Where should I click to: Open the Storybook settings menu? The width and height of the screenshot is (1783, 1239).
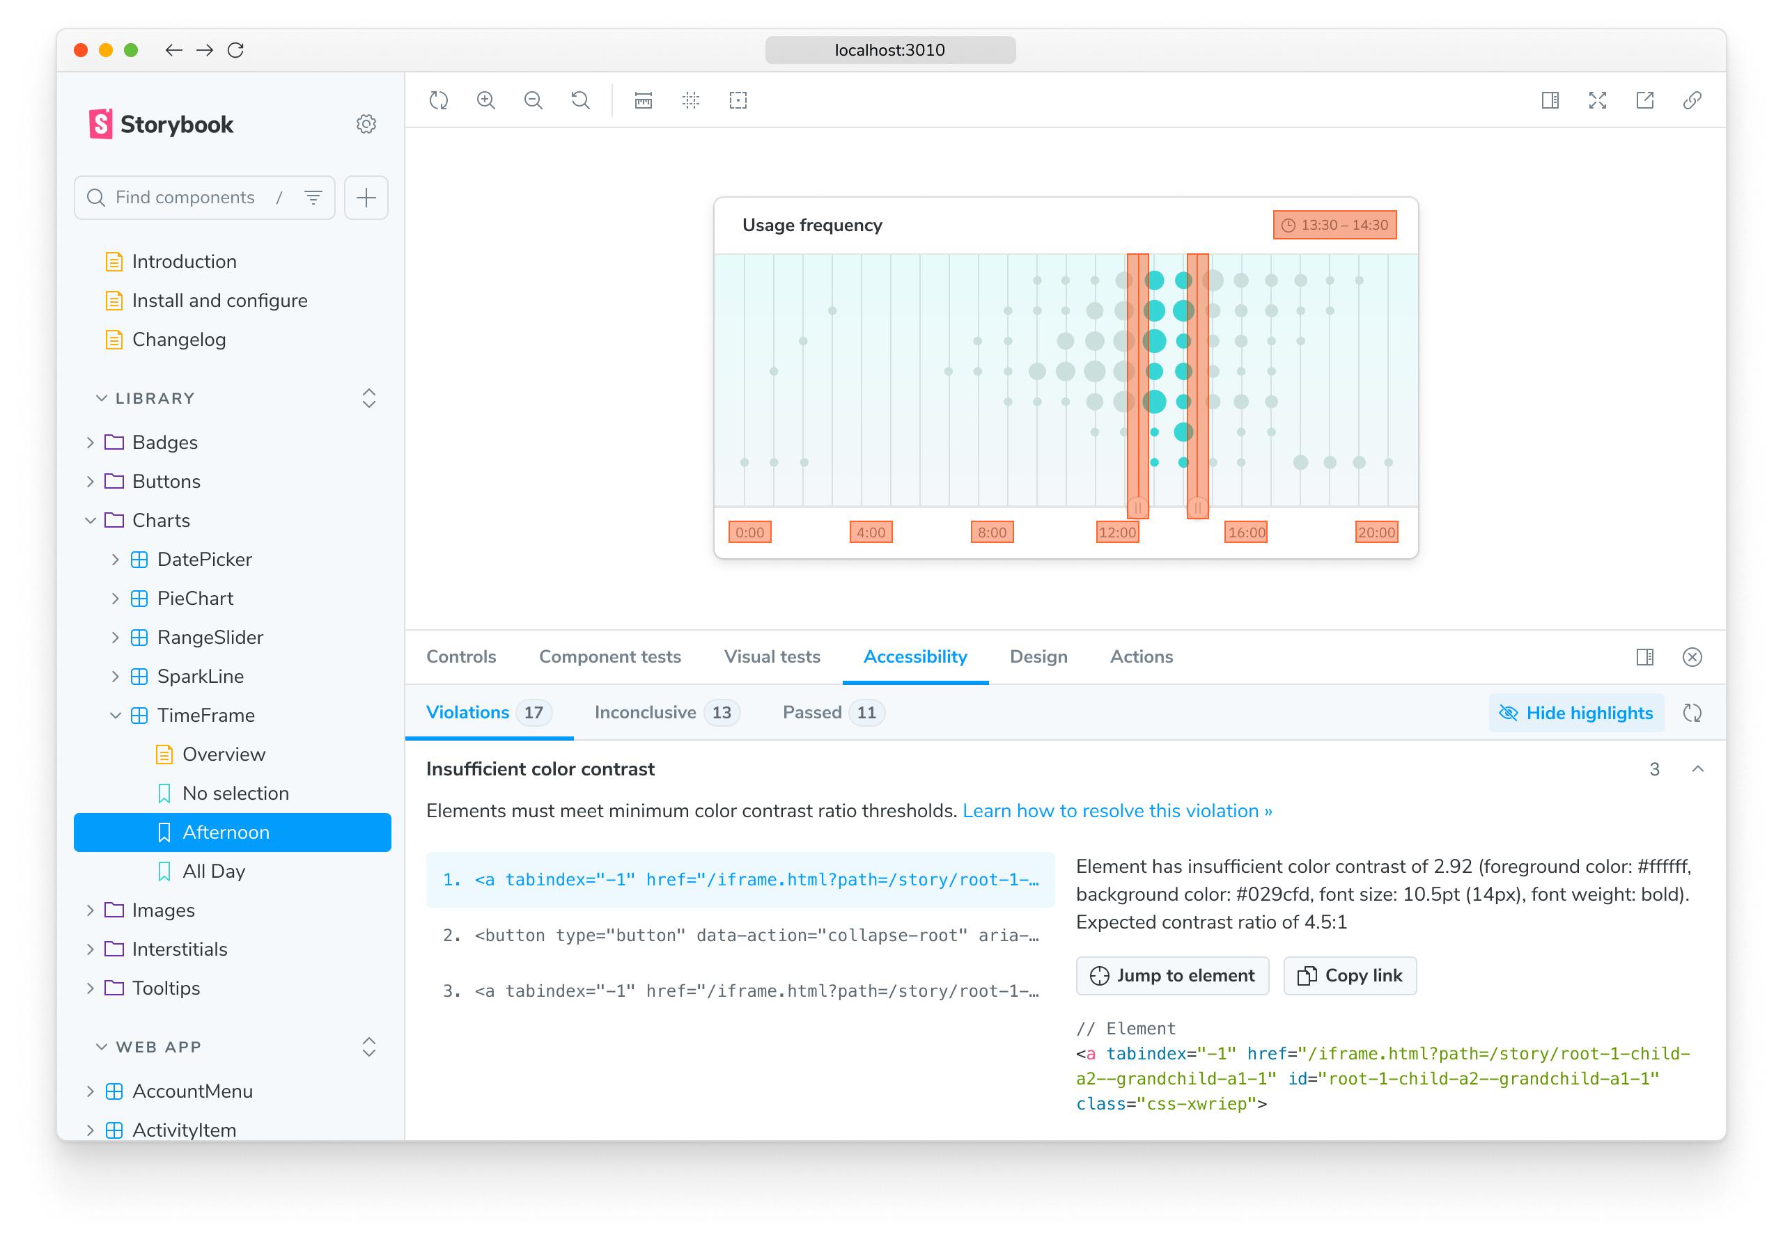(366, 123)
